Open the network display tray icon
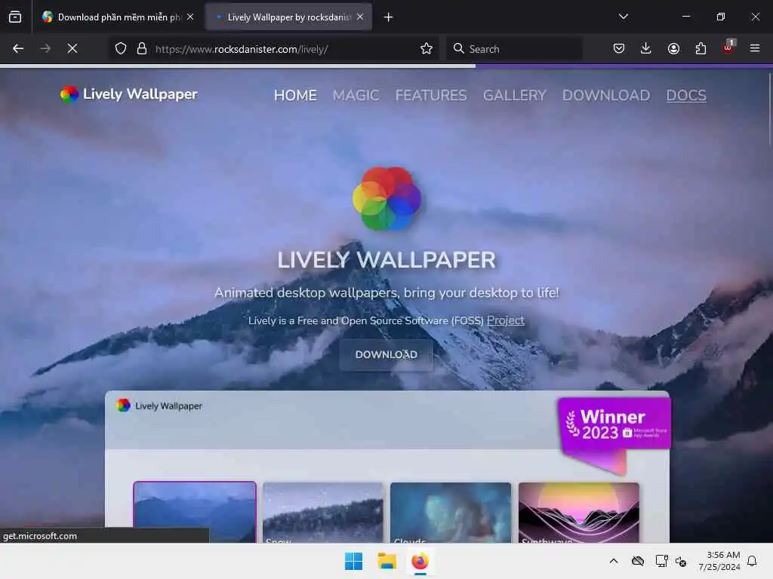The image size is (773, 579). coord(661,561)
